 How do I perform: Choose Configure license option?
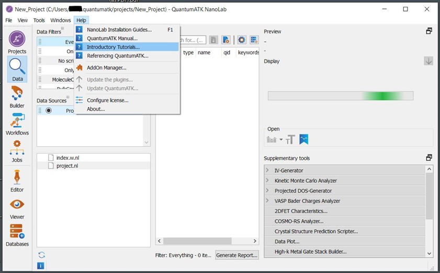(127, 100)
